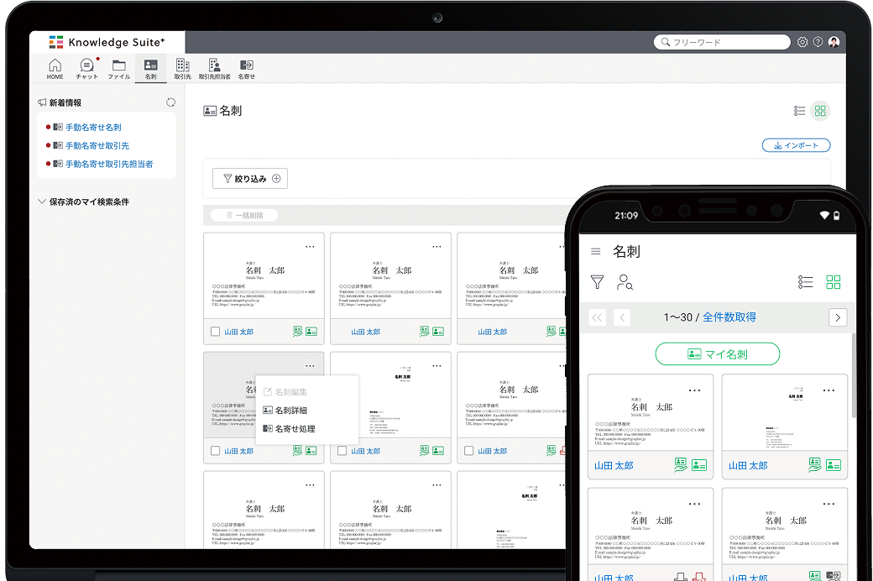Viewport: 873px width, 581px height.
Task: Open the 取引先 building icon
Action: point(182,68)
